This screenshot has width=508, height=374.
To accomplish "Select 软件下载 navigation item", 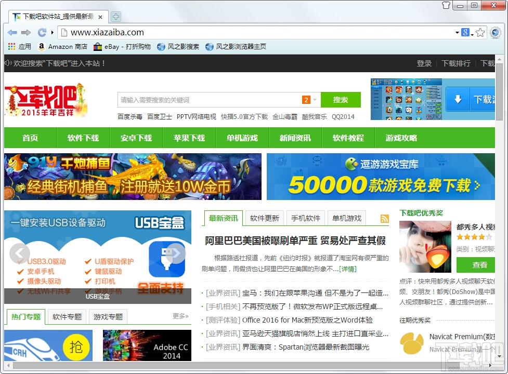I will (83, 138).
